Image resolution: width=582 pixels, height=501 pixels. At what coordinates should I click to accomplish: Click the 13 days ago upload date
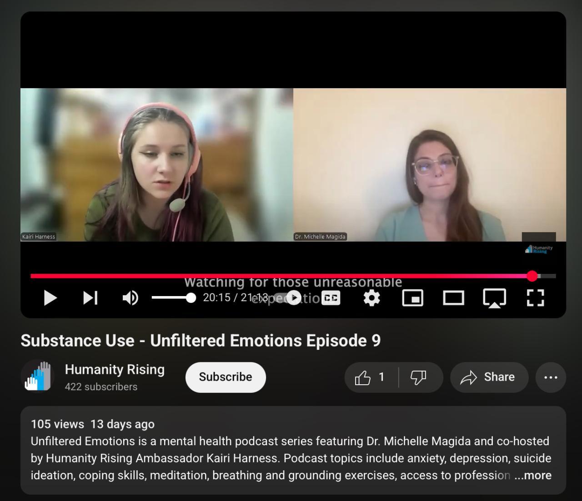[122, 424]
